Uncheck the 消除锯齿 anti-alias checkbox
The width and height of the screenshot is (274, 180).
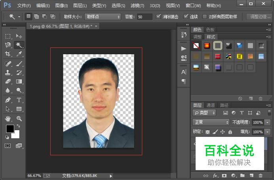[x=159, y=17]
